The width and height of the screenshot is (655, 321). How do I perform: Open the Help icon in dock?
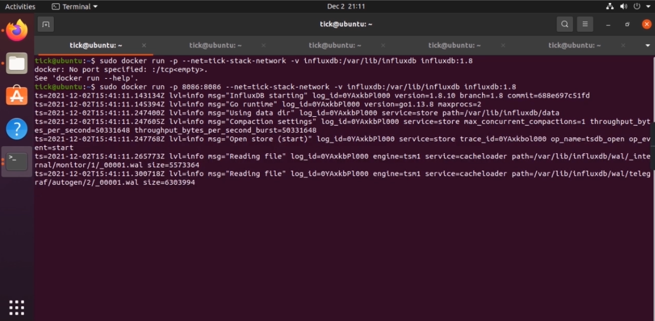tap(16, 129)
